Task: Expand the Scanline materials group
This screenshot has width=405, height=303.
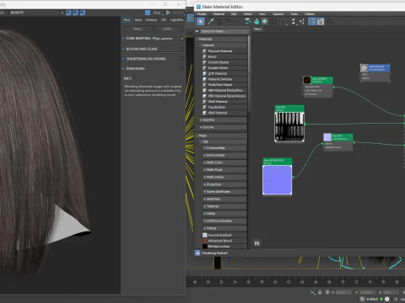Action: coord(222,120)
